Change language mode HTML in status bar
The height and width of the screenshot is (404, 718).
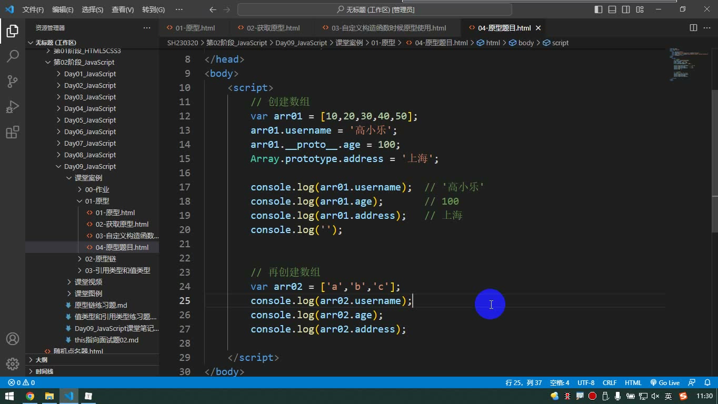633,383
